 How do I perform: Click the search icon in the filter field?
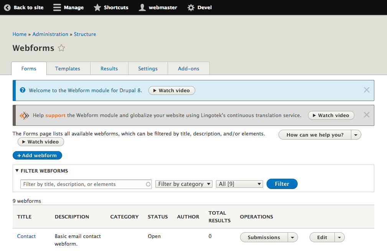pos(148,184)
